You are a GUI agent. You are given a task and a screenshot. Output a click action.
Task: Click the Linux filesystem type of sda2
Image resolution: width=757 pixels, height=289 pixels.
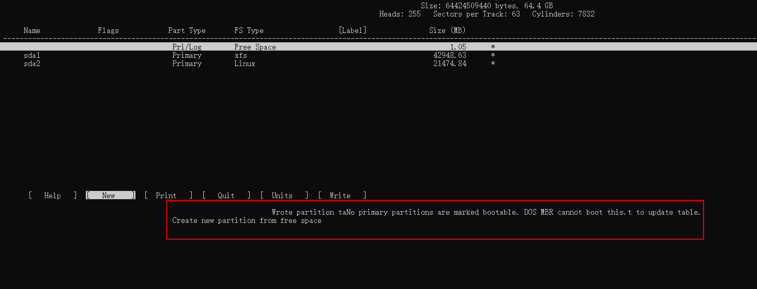pyautogui.click(x=245, y=63)
